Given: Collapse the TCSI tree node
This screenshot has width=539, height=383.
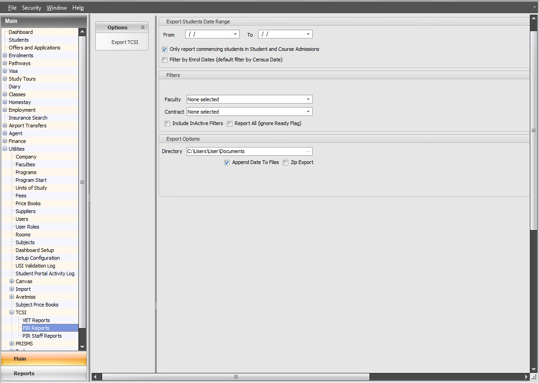Looking at the screenshot, I should click(12, 312).
